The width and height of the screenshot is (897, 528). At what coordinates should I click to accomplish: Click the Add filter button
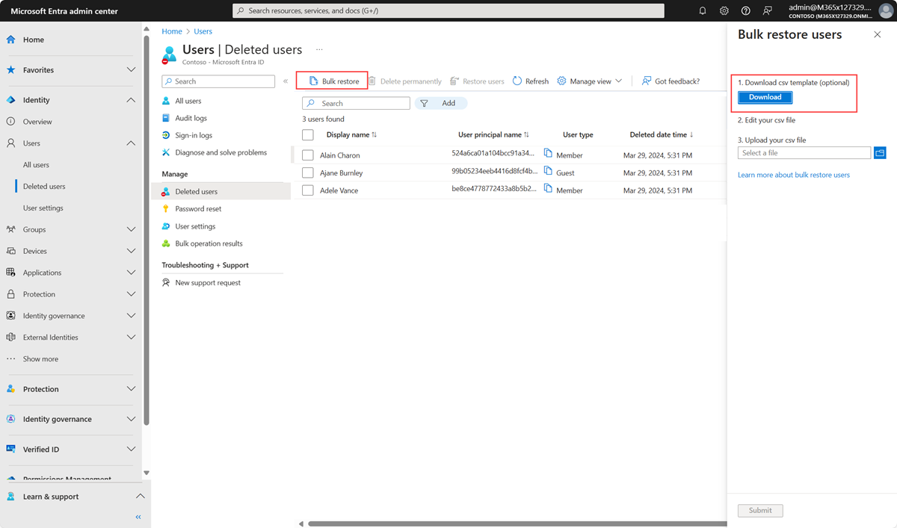point(441,103)
